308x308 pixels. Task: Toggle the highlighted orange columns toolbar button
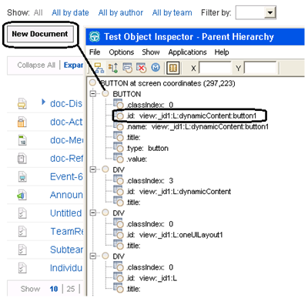point(172,68)
